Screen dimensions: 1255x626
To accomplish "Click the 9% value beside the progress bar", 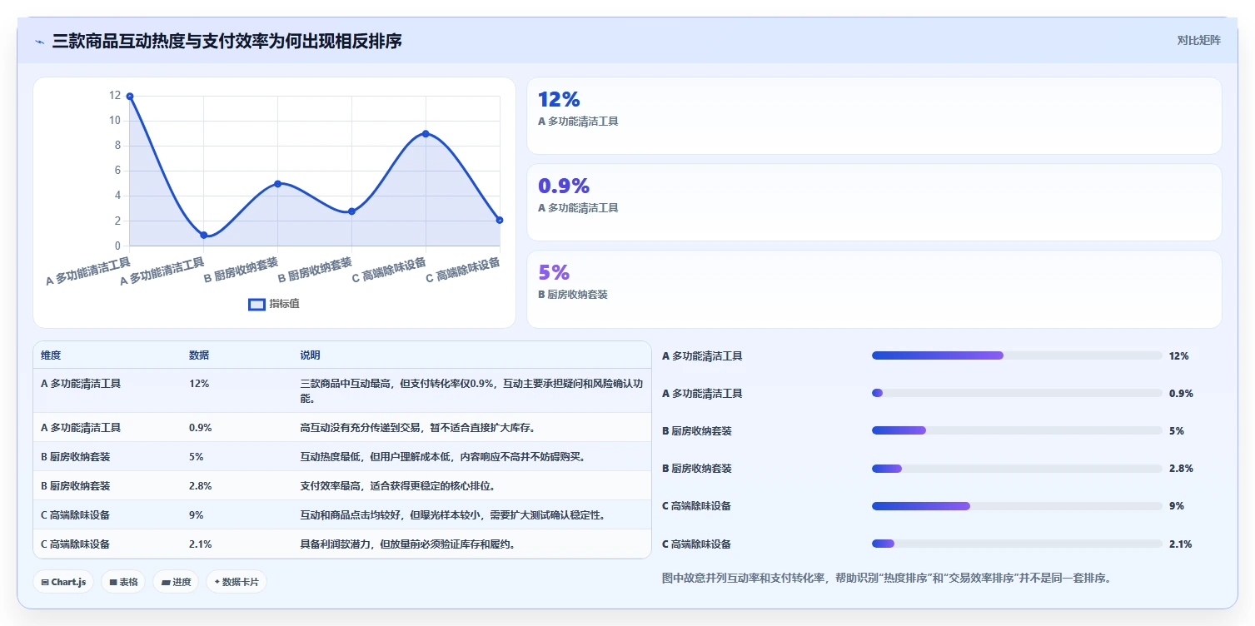I will [x=1177, y=506].
